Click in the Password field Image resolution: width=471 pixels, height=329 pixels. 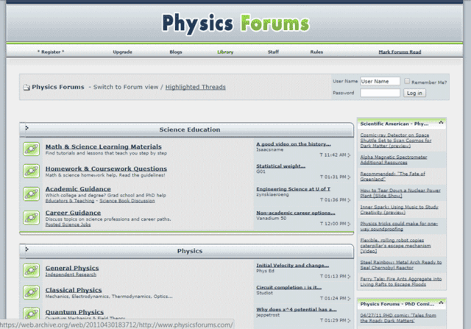[380, 93]
